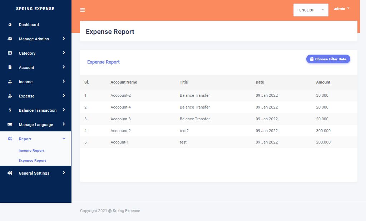Image resolution: width=366 pixels, height=221 pixels.
Task: Click the Account file icon
Action: coord(10,67)
